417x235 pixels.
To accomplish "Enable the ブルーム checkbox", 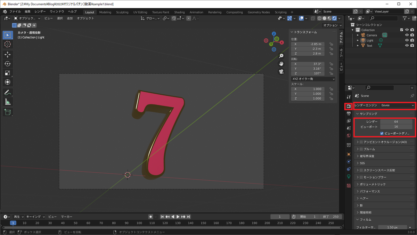I will coord(361,149).
